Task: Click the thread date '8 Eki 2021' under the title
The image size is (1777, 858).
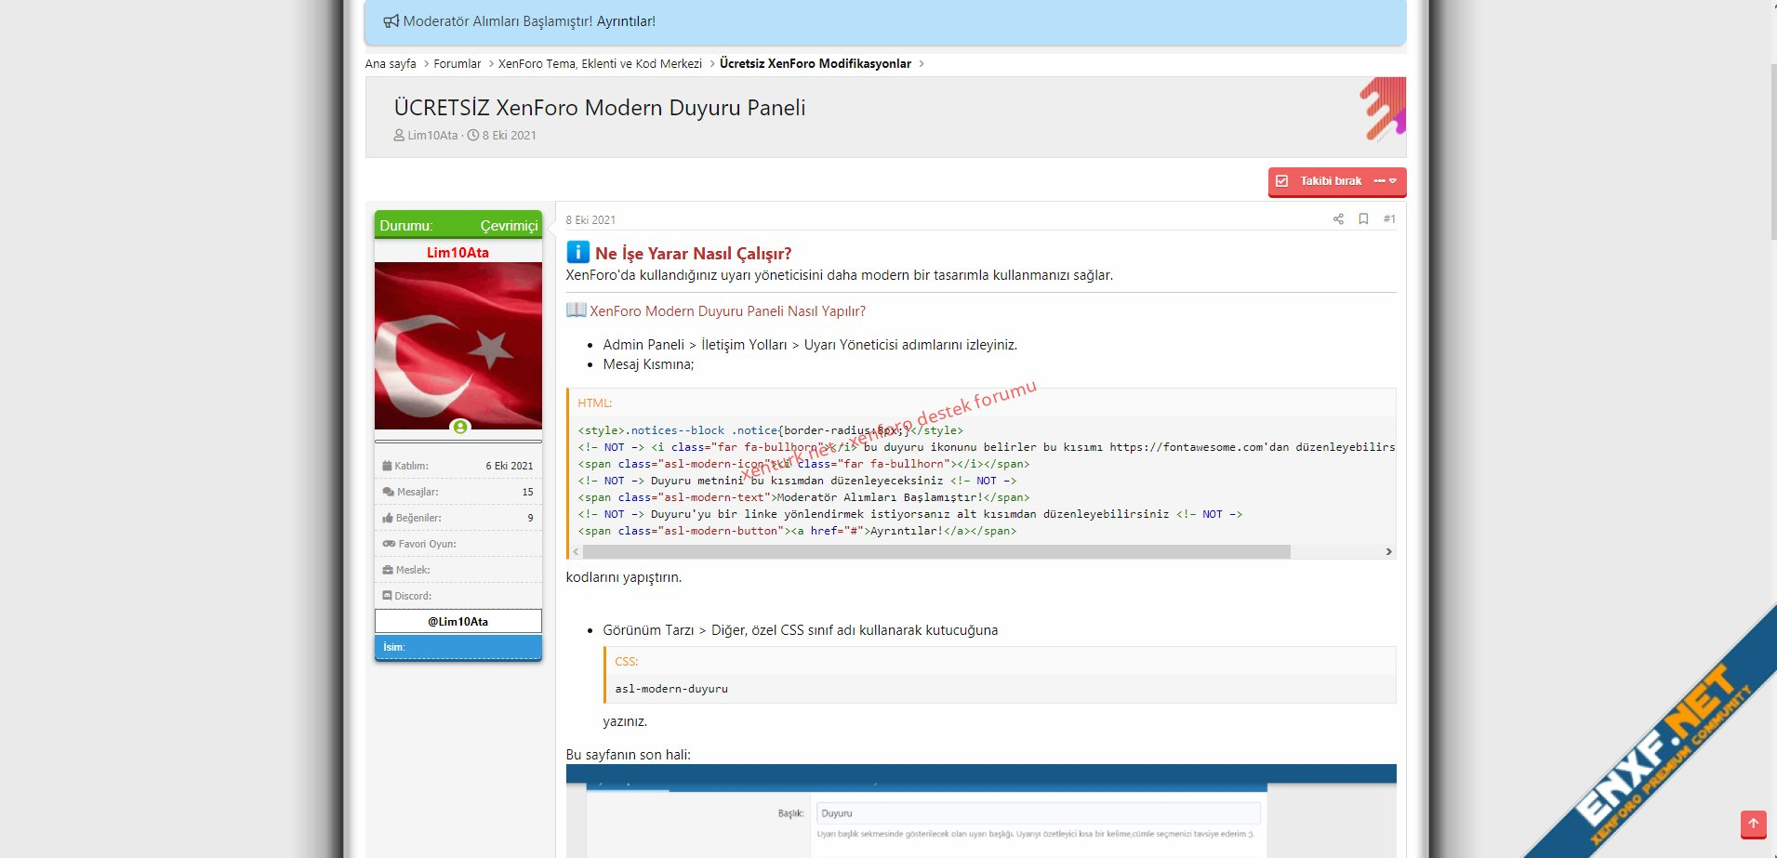Action: [x=509, y=136]
